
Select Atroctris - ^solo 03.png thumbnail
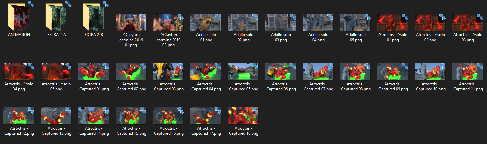467,22
